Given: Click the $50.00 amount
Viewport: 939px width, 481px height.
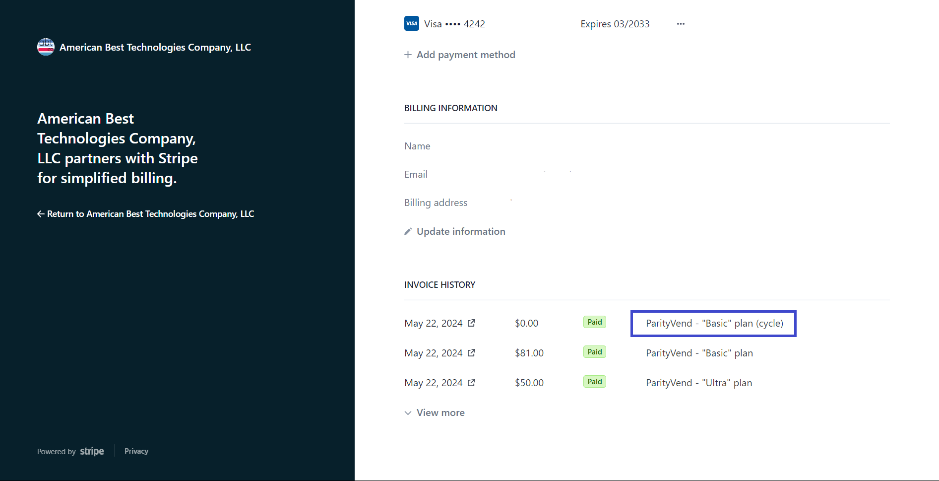Looking at the screenshot, I should pos(529,383).
